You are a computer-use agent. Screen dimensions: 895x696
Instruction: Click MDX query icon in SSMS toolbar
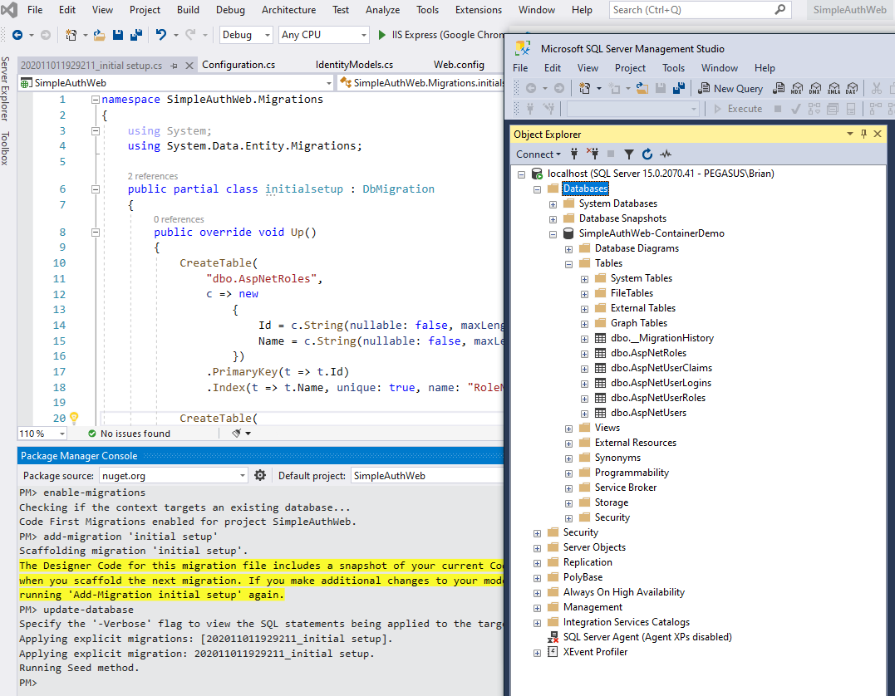coord(797,88)
